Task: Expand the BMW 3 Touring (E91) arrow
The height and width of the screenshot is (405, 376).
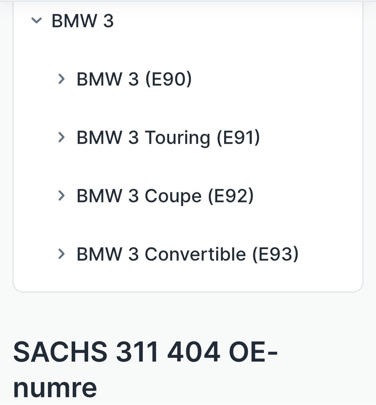Action: coord(61,137)
